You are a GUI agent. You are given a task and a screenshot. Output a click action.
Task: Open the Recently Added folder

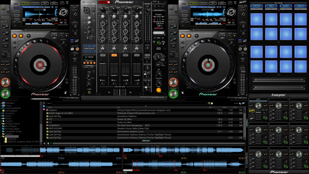[x=12, y=129]
